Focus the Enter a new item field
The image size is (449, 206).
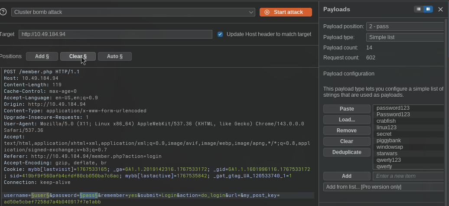pyautogui.click(x=409, y=176)
